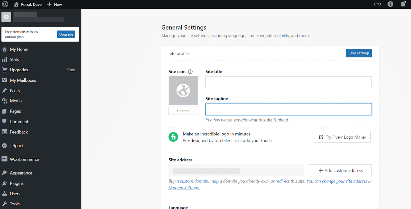Open Posts menu item
This screenshot has width=411, height=209.
point(15,91)
